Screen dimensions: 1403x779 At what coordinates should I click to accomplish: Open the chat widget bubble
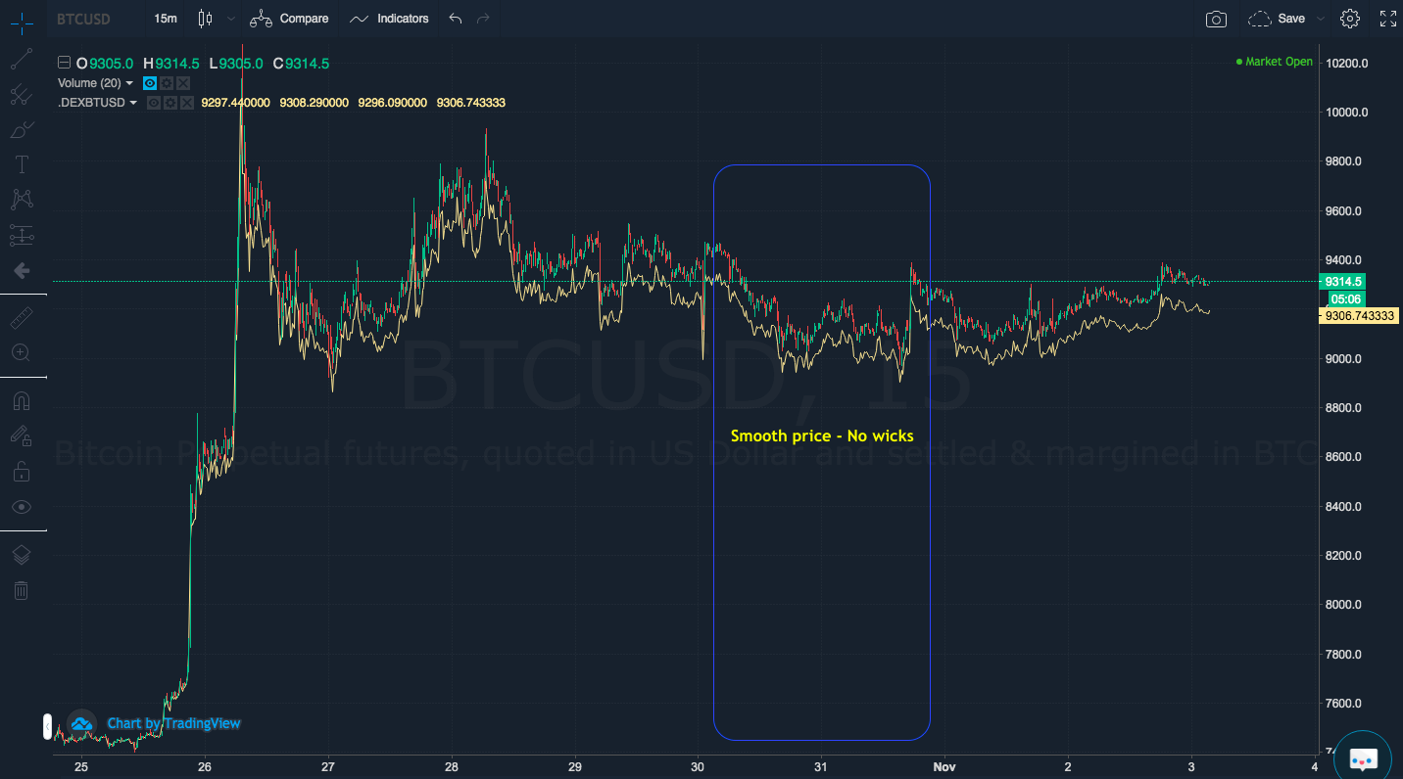click(x=1363, y=757)
